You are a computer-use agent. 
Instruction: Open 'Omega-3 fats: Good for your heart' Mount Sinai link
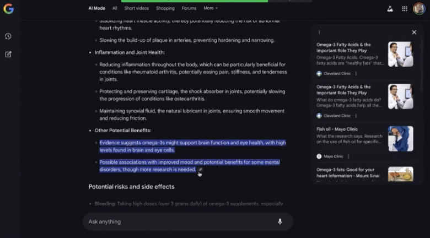pyautogui.click(x=348, y=173)
